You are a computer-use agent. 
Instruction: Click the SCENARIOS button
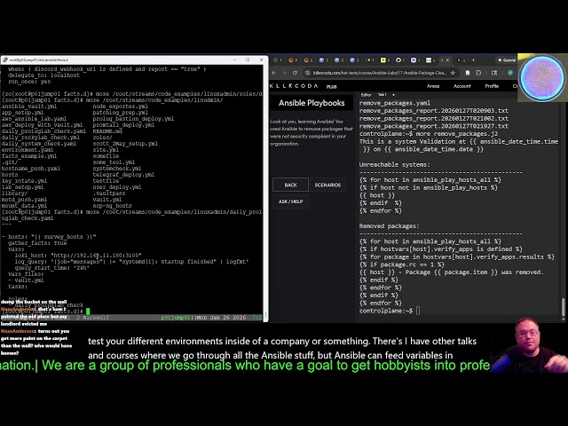pos(327,185)
